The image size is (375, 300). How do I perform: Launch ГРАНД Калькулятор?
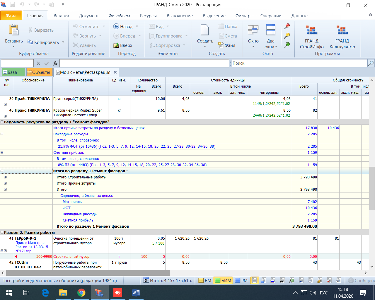tap(342, 37)
